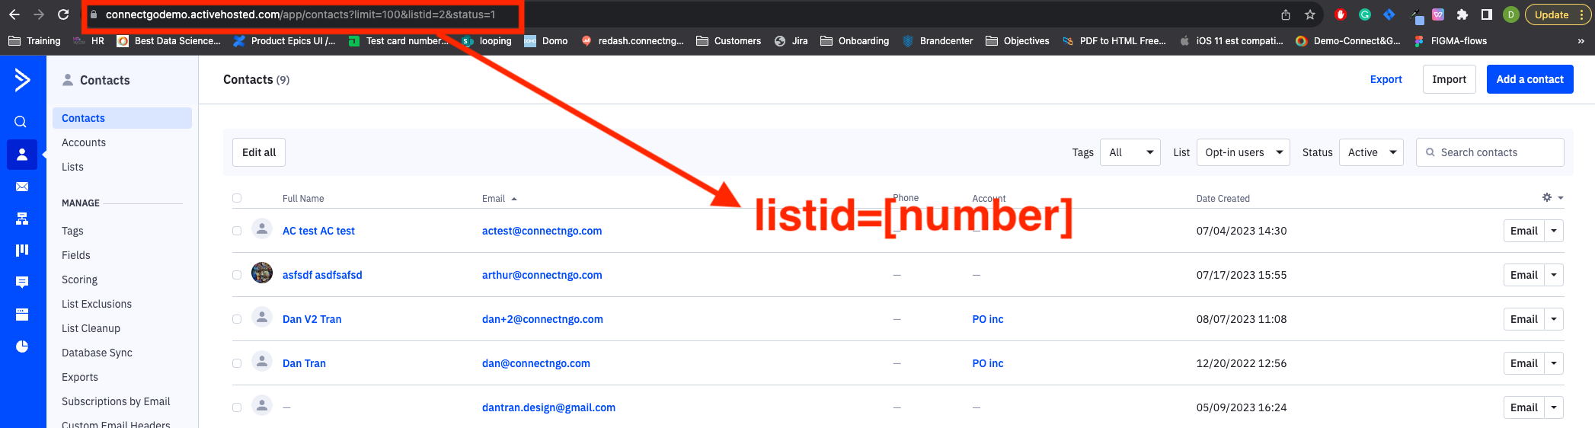This screenshot has width=1595, height=428.
Task: Open List Exclusions under Manage
Action: pos(97,304)
